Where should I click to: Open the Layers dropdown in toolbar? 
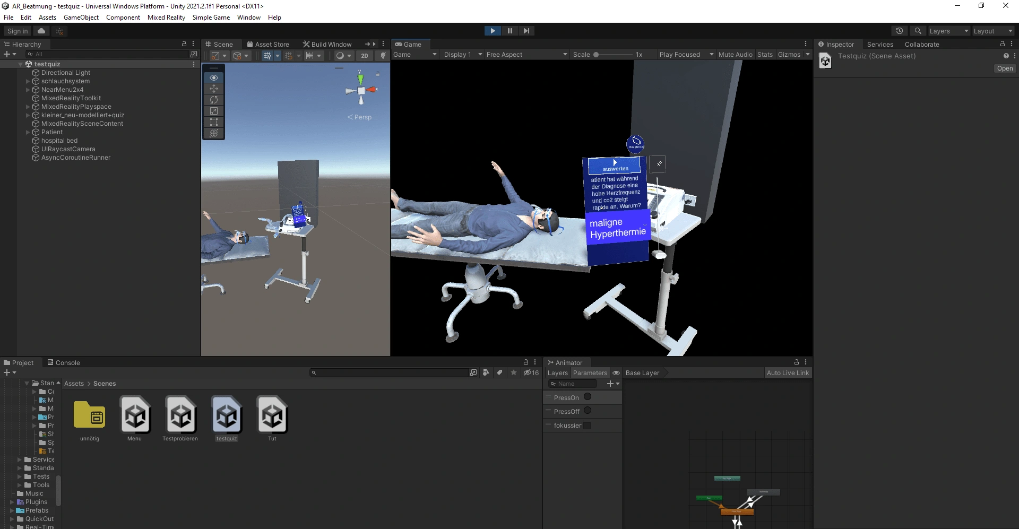pyautogui.click(x=948, y=31)
